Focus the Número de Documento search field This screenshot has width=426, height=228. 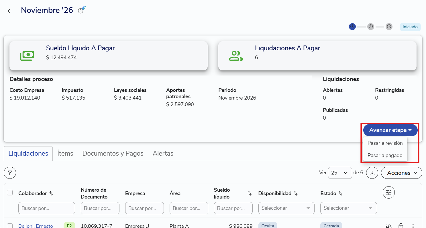point(100,208)
